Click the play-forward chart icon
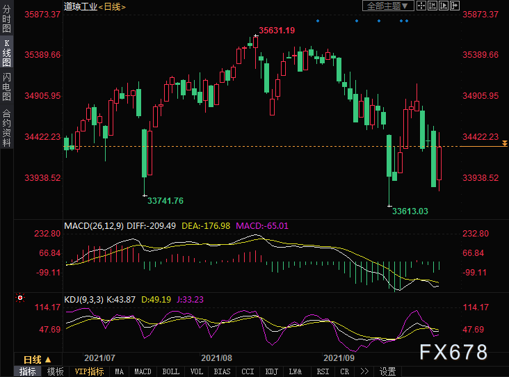Screen dimensions: 509x377 [x=443, y=6]
